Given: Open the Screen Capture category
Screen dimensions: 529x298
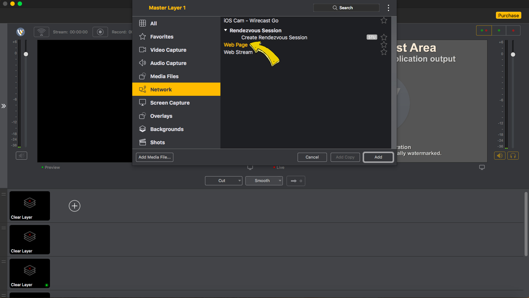Looking at the screenshot, I should [176, 103].
